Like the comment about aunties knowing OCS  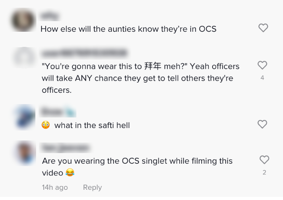(263, 28)
